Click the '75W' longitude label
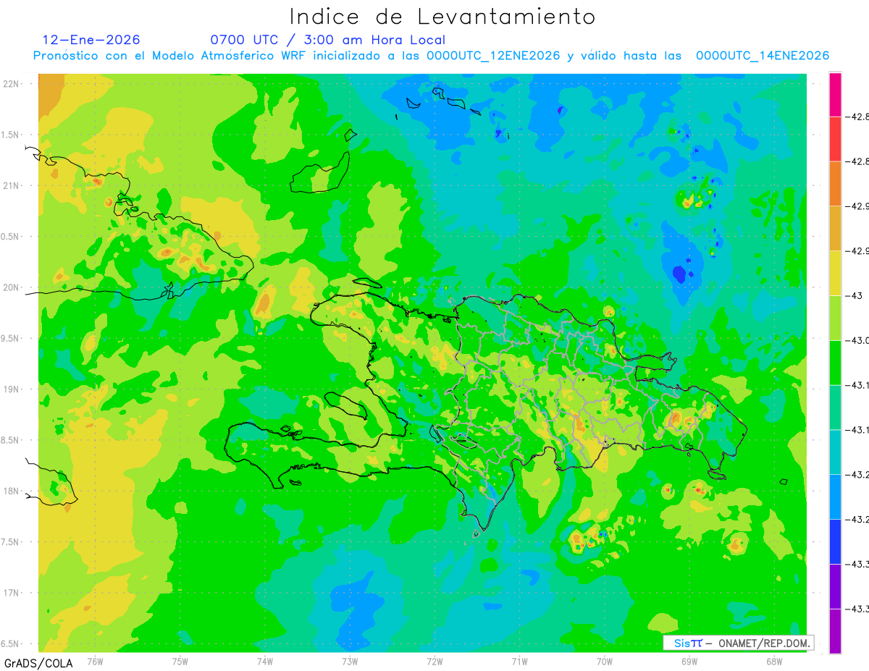 coord(180,661)
